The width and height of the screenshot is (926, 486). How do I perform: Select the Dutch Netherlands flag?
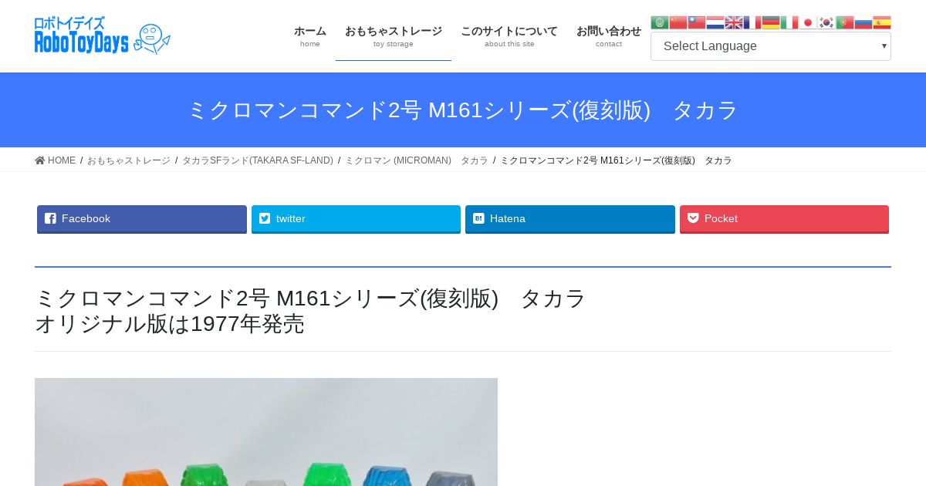(x=715, y=22)
